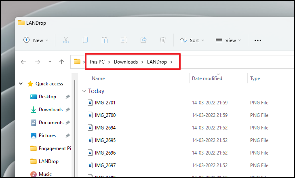Viewport: 295px width, 178px height.
Task: Expand chevron after Downloads breadcrumb
Action: (x=142, y=62)
